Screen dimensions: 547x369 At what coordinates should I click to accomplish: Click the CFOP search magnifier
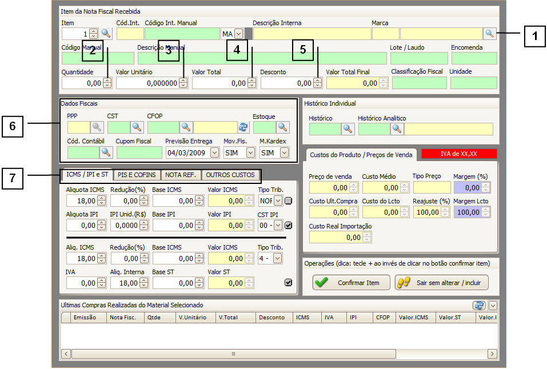click(186, 127)
